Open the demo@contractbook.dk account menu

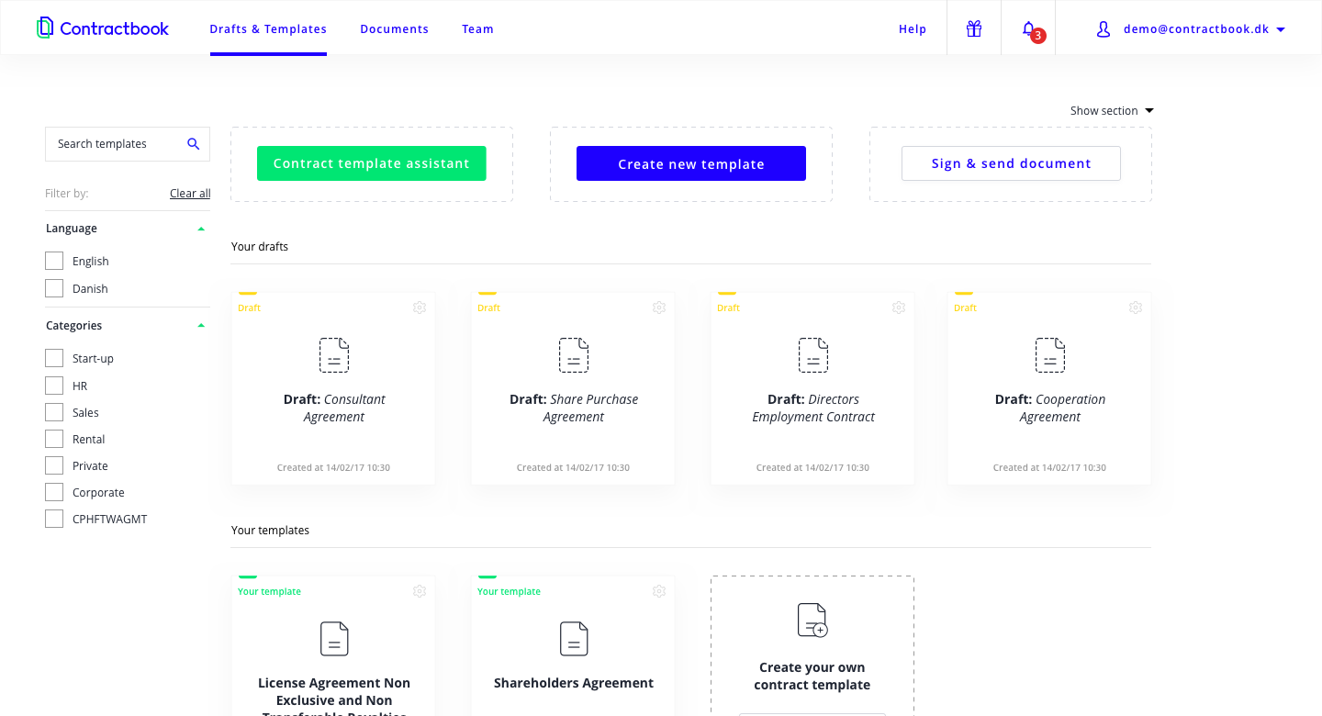[1204, 29]
